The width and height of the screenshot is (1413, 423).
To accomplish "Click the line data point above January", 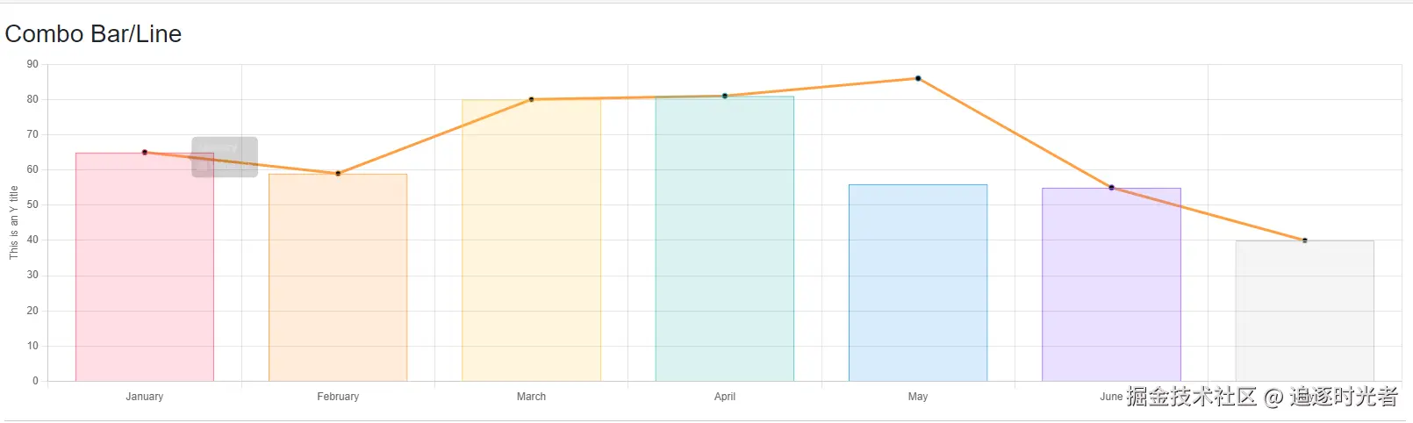I will pyautogui.click(x=145, y=153).
